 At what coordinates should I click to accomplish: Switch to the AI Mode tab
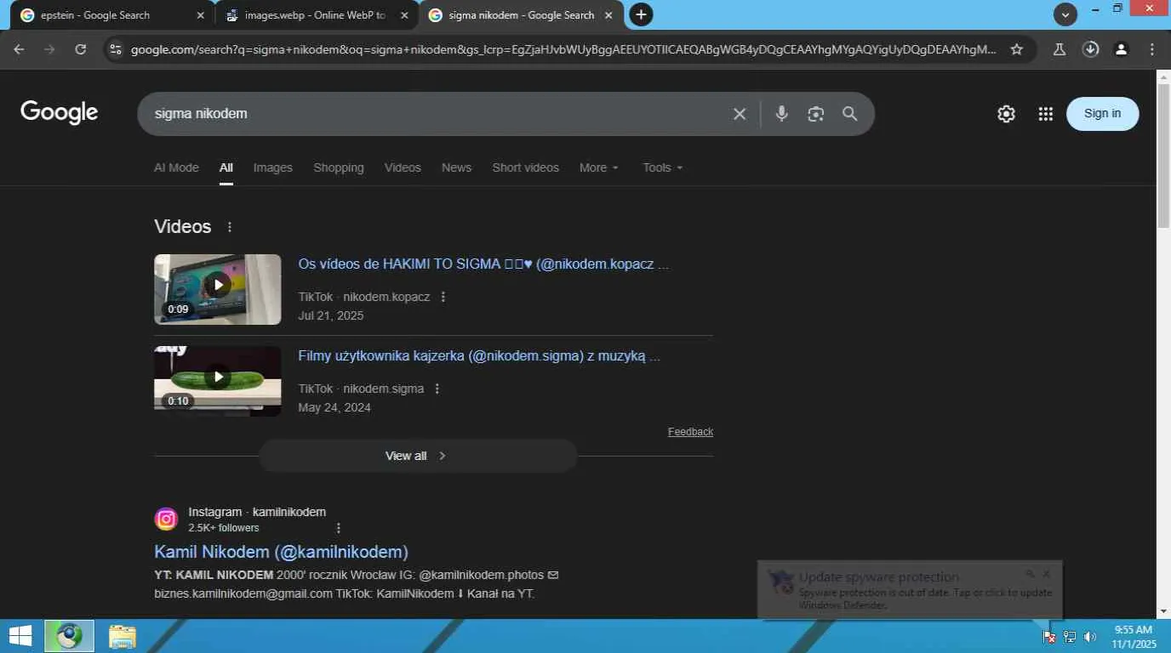point(176,168)
